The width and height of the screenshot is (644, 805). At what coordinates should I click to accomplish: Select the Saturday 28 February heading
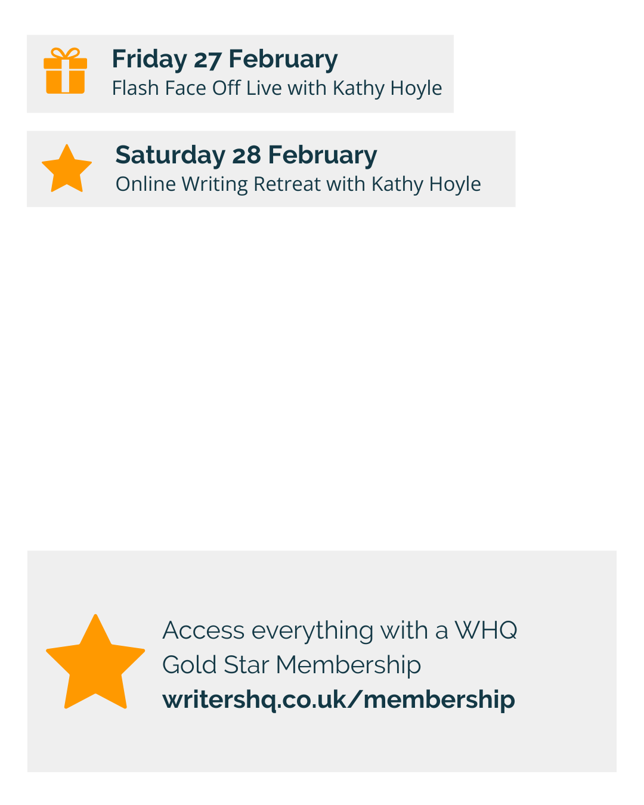coord(246,155)
